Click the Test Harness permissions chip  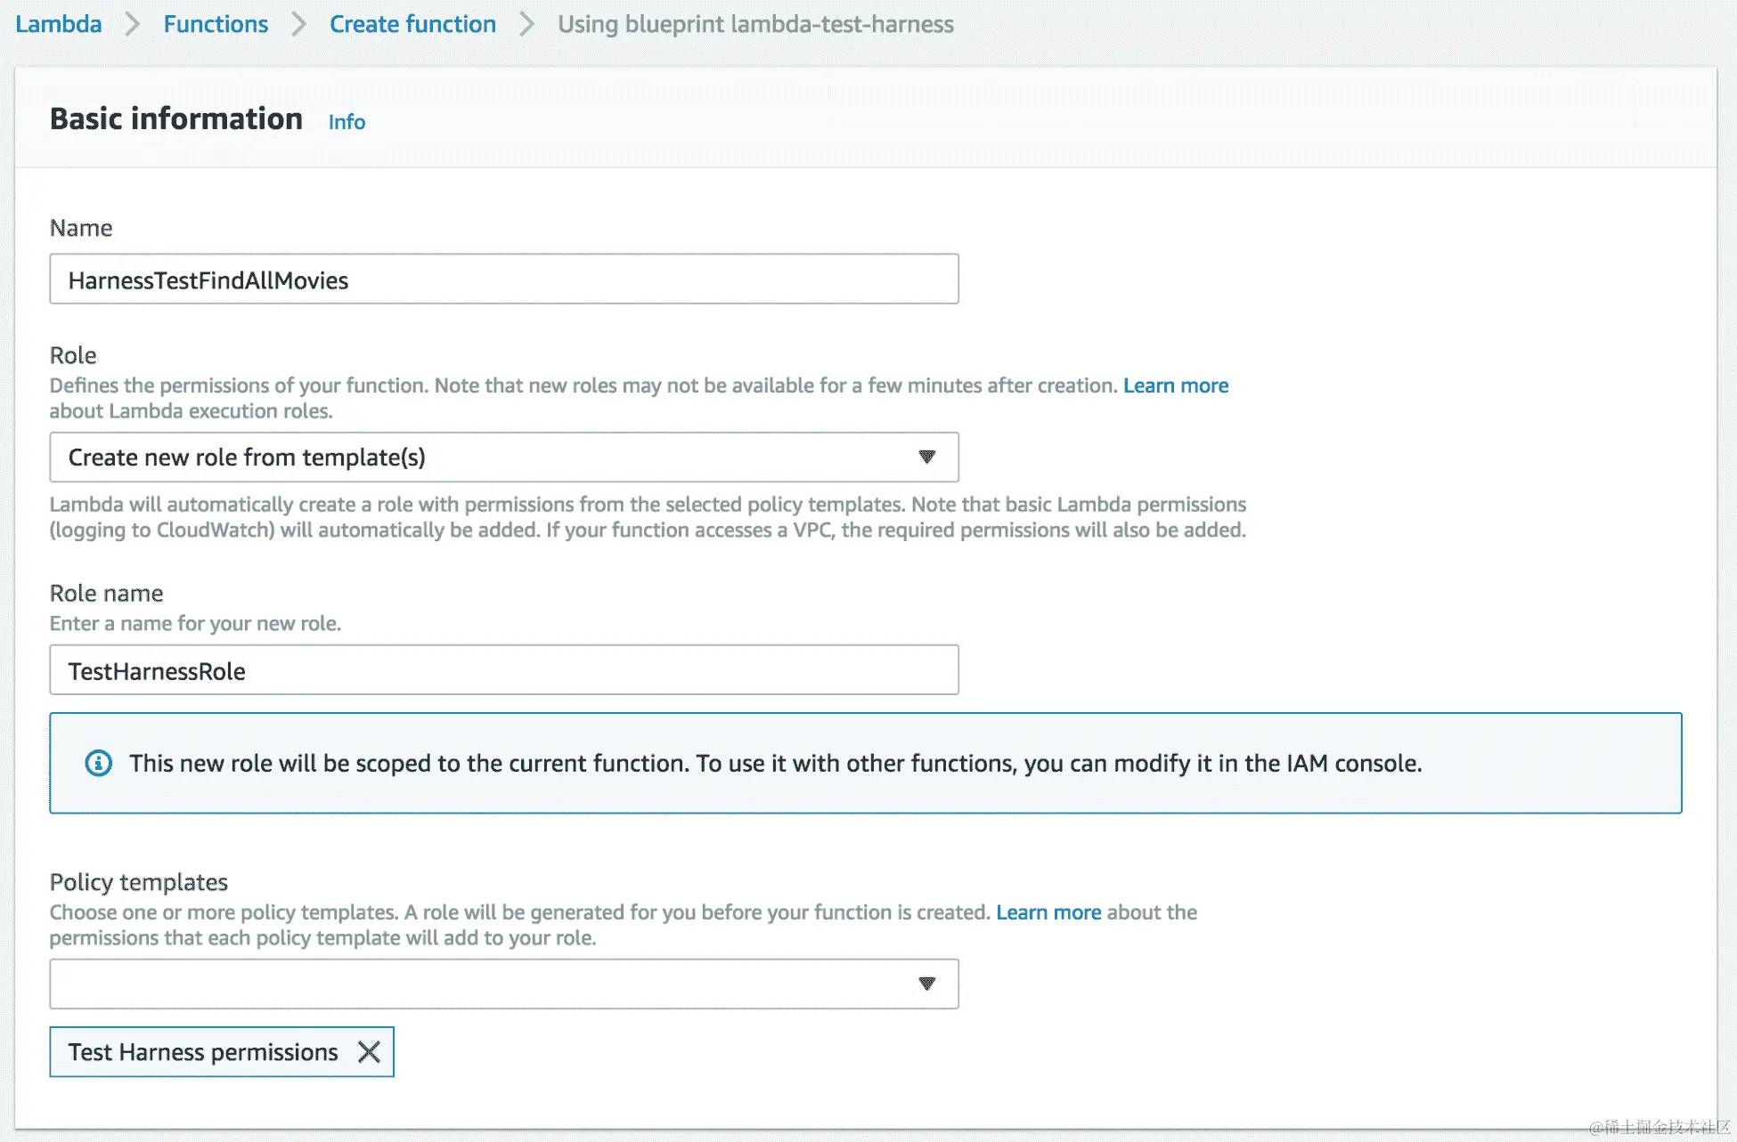tap(203, 1052)
